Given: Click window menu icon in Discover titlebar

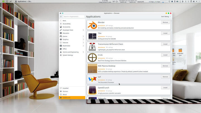Looking at the screenshot, I should [61, 13].
